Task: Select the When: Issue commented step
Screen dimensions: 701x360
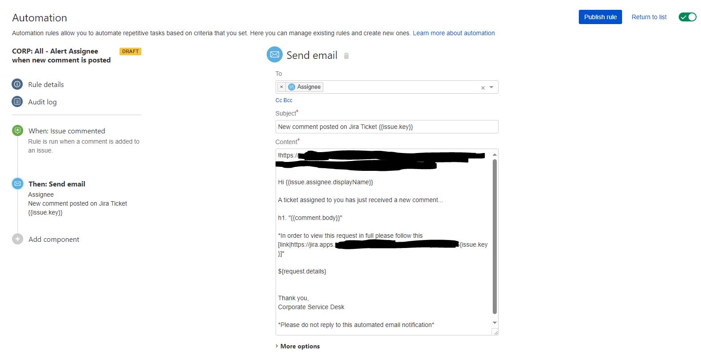Action: coord(67,131)
